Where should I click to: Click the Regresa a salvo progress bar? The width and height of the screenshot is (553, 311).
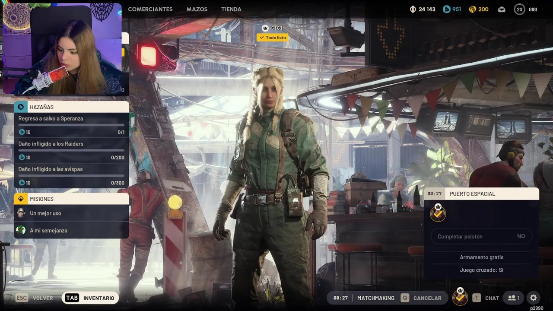click(x=71, y=125)
